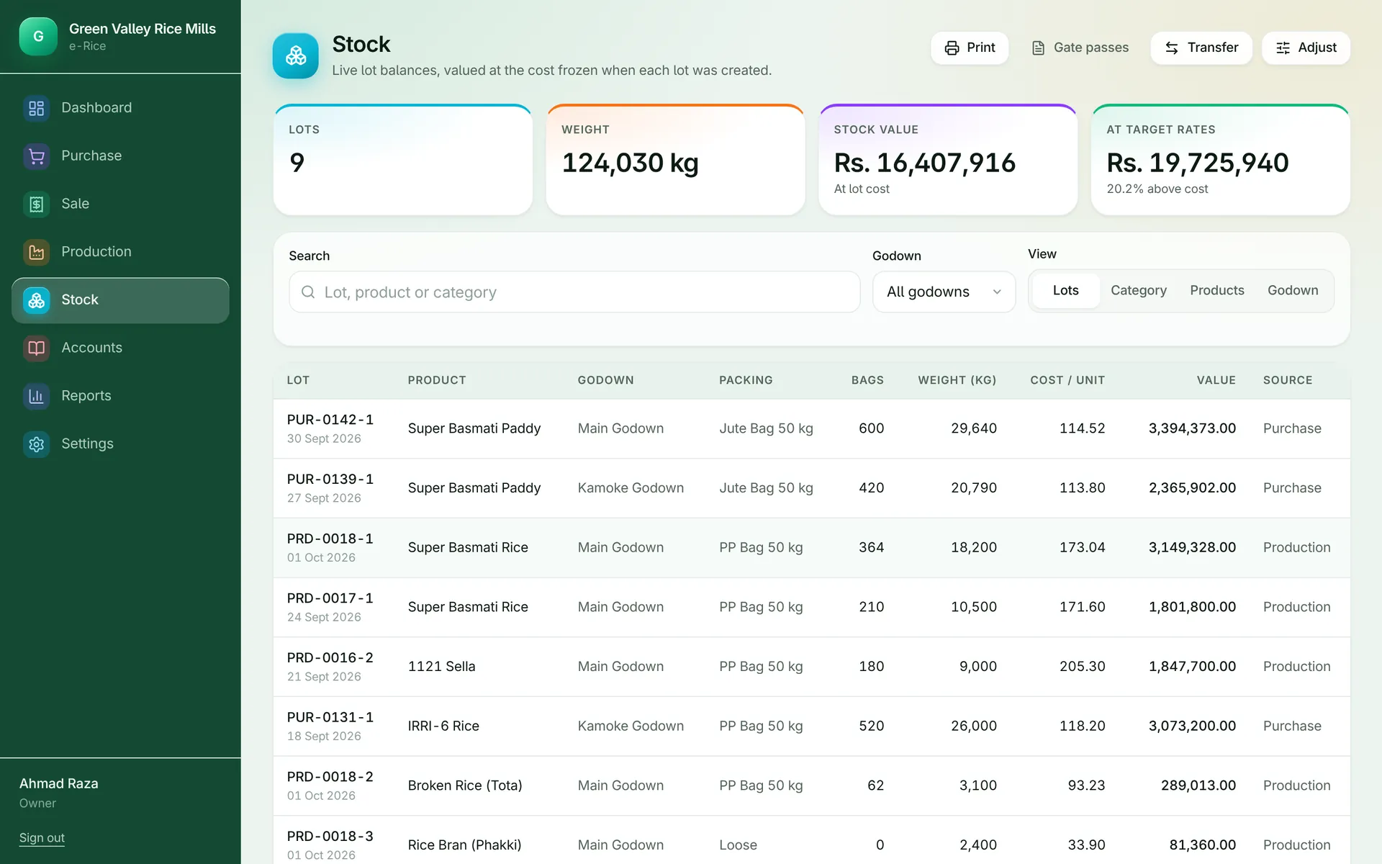The height and width of the screenshot is (864, 1382).
Task: Click the At Target Rates card
Action: (x=1220, y=160)
